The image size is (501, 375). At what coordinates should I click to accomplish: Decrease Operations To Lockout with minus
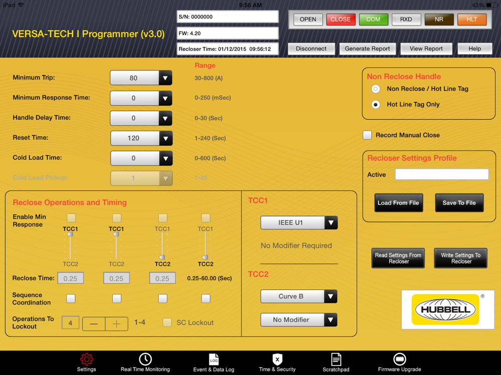pyautogui.click(x=94, y=324)
